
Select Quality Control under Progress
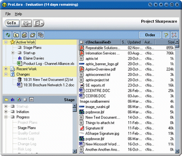(29, 133)
